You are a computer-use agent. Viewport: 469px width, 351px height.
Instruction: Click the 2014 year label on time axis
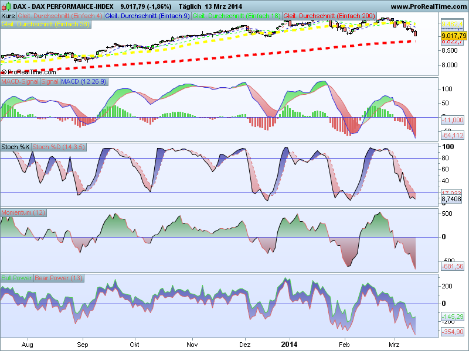289,345
